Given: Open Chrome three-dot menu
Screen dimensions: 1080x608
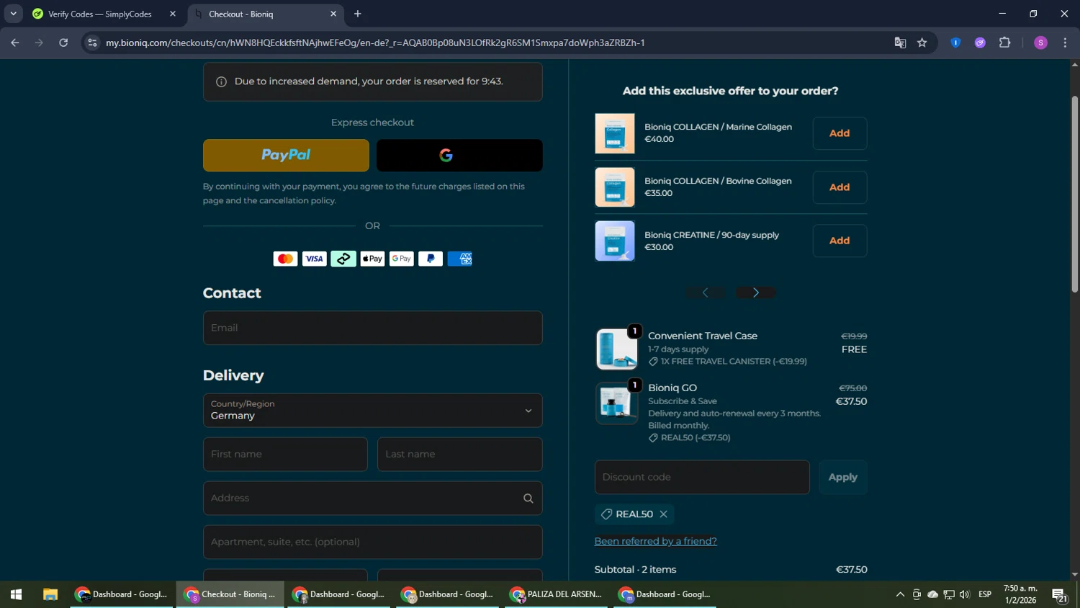Looking at the screenshot, I should point(1065,43).
